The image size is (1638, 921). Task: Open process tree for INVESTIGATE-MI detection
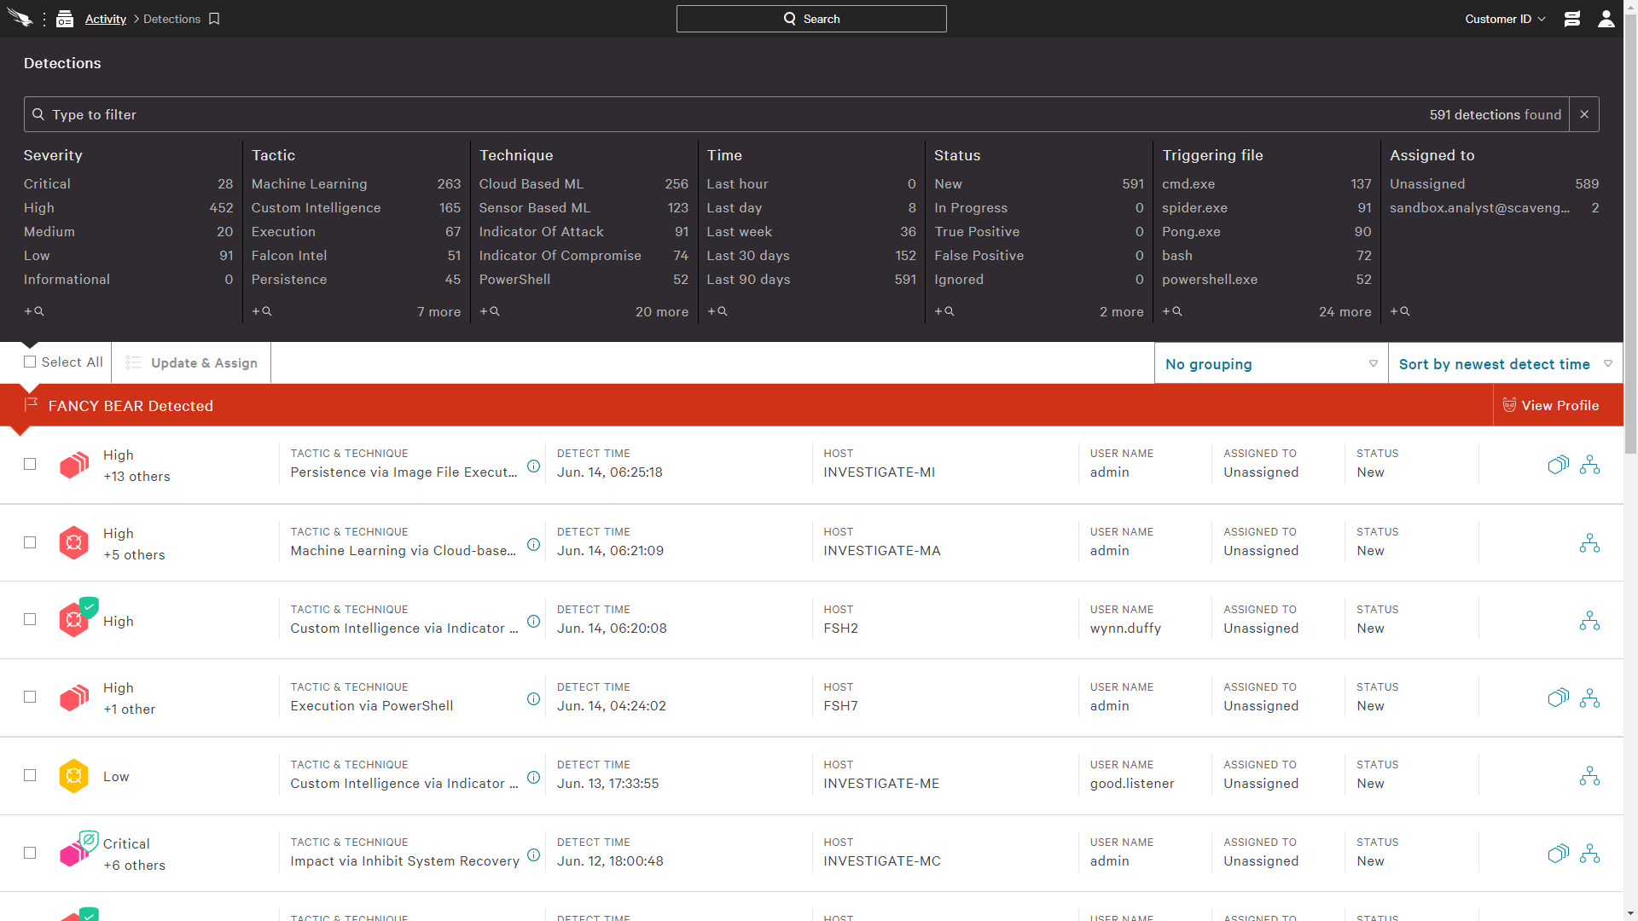click(x=1589, y=465)
